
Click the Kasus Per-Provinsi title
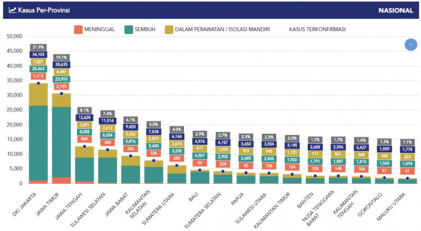(44, 10)
